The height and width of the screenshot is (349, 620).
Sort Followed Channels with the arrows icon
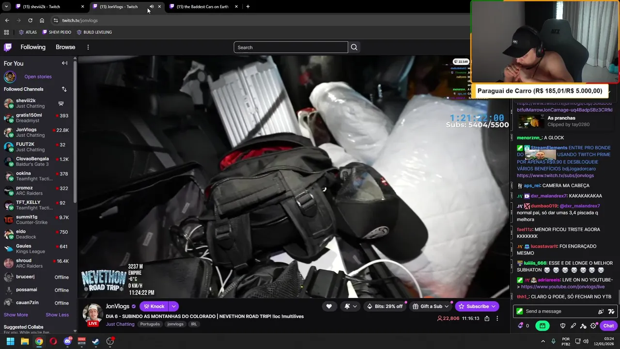(x=64, y=89)
